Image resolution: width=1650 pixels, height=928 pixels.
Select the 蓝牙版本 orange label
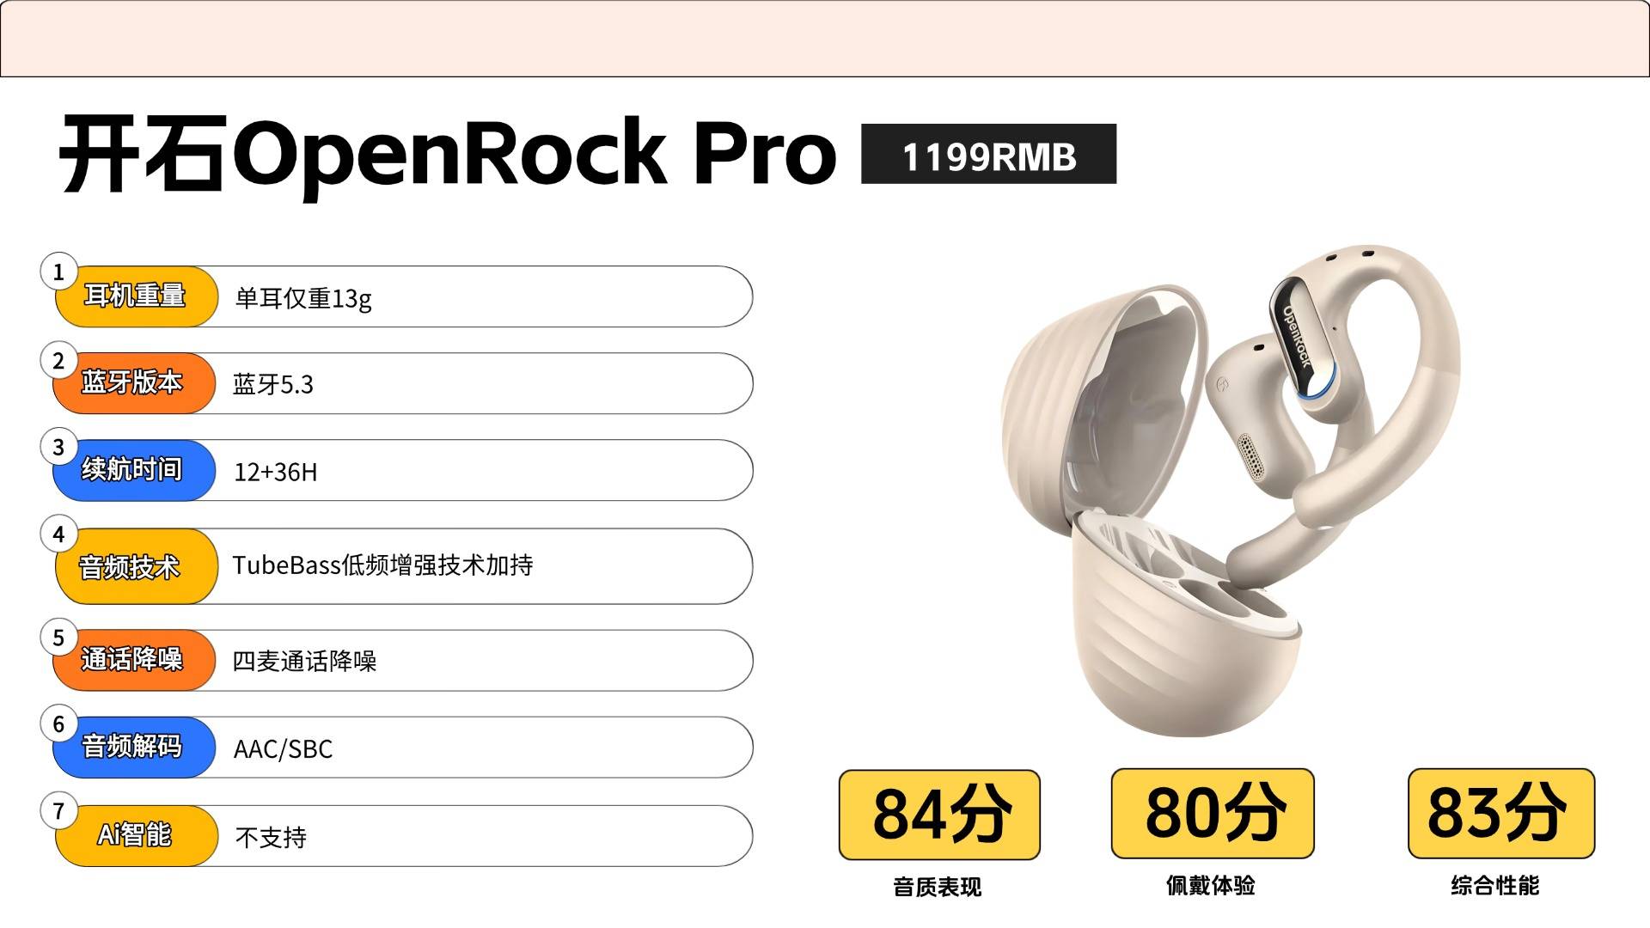tap(134, 383)
